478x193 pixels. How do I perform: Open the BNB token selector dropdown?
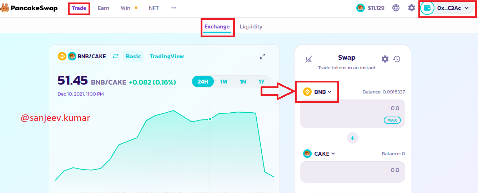click(317, 92)
